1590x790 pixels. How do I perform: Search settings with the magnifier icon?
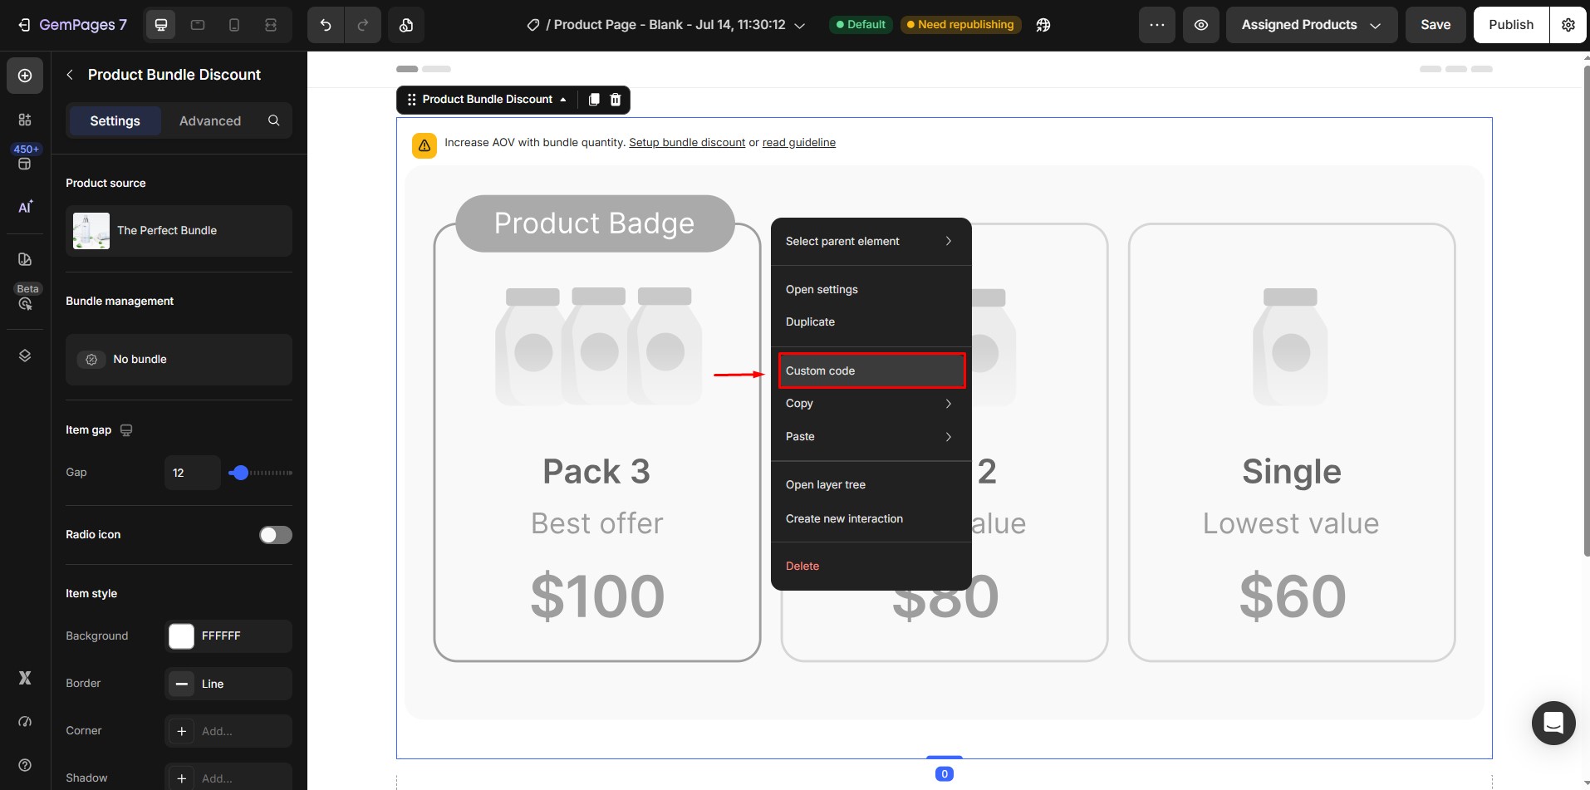273,120
